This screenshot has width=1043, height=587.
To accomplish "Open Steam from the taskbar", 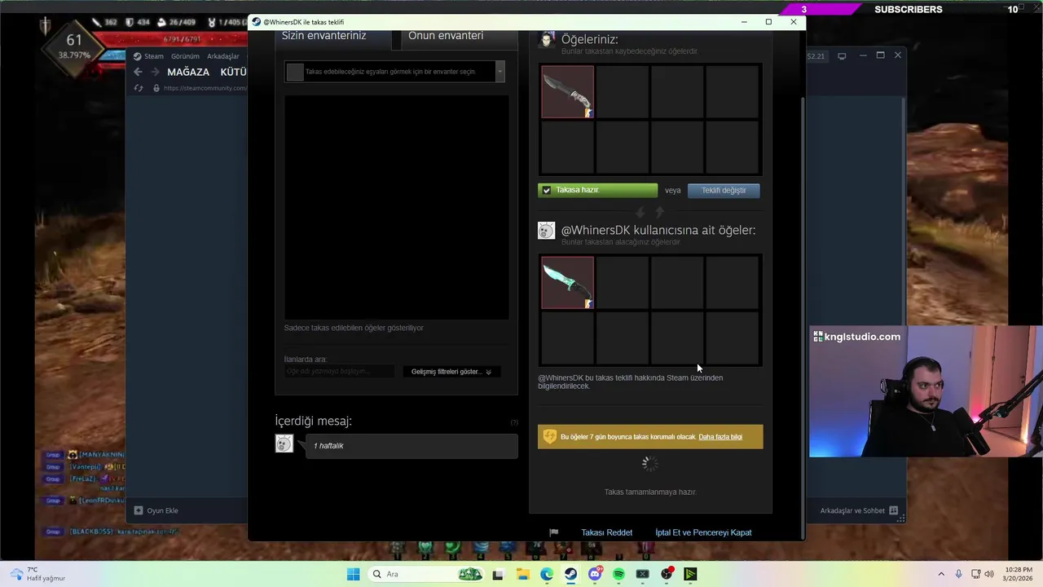I will coord(570,574).
